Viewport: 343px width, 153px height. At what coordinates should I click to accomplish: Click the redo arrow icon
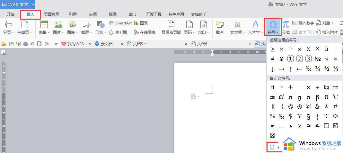[x=46, y=44]
